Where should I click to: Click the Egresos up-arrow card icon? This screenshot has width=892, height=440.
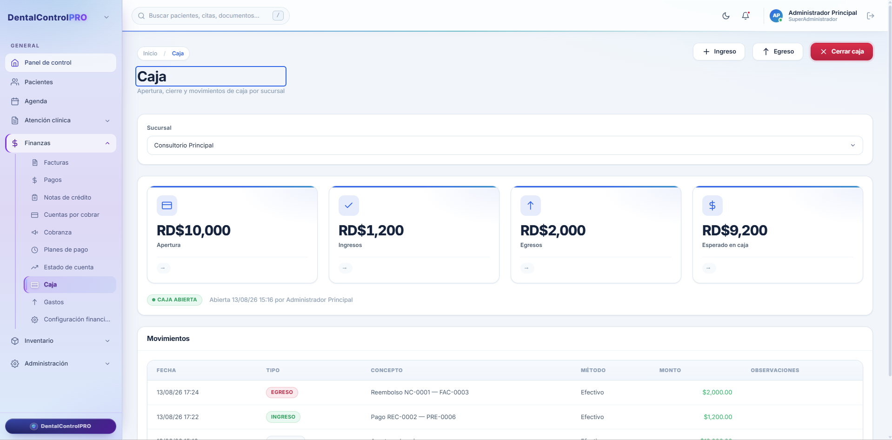coord(531,206)
